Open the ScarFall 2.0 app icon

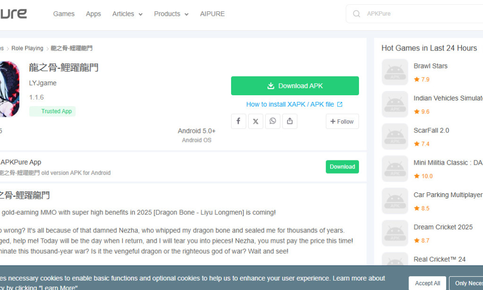point(395,137)
